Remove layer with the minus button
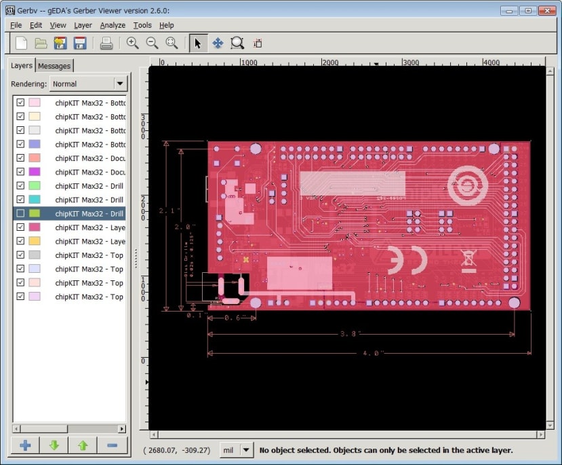Viewport: 562px width, 465px height. coord(112,445)
